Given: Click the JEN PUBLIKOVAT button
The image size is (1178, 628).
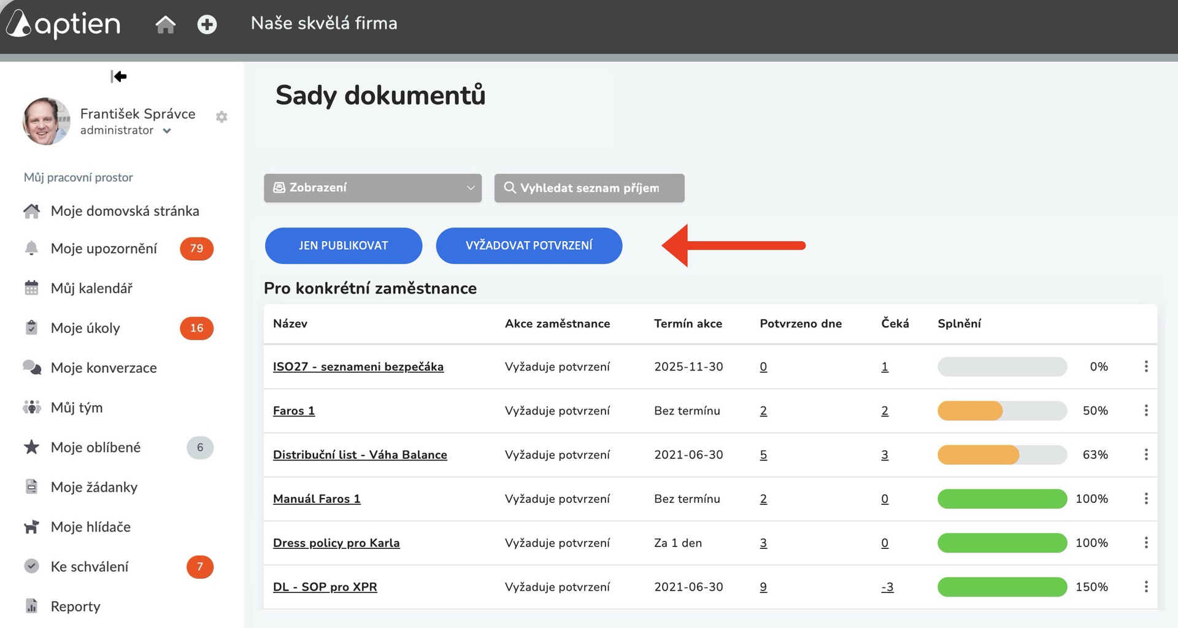Looking at the screenshot, I should pos(344,246).
